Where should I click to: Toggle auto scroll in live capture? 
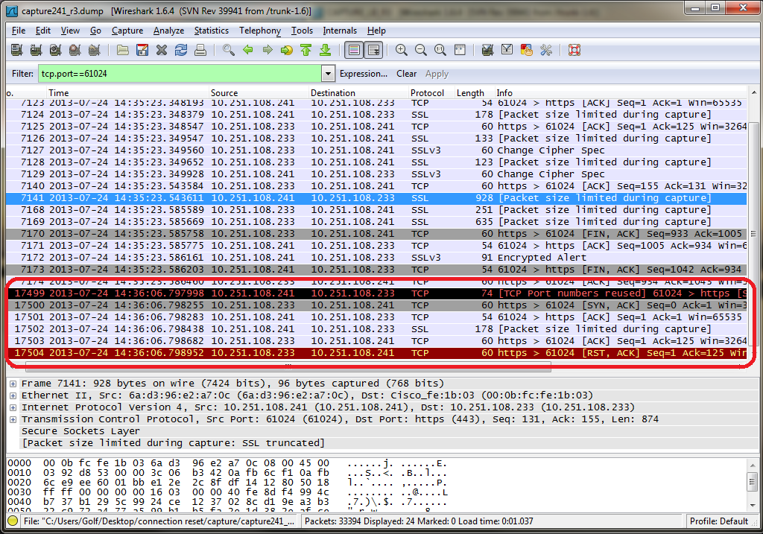coord(374,50)
